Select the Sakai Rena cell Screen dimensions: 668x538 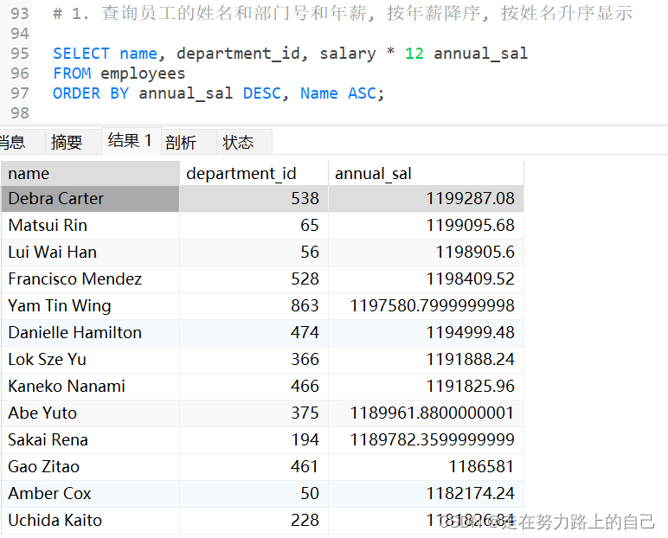click(x=90, y=440)
